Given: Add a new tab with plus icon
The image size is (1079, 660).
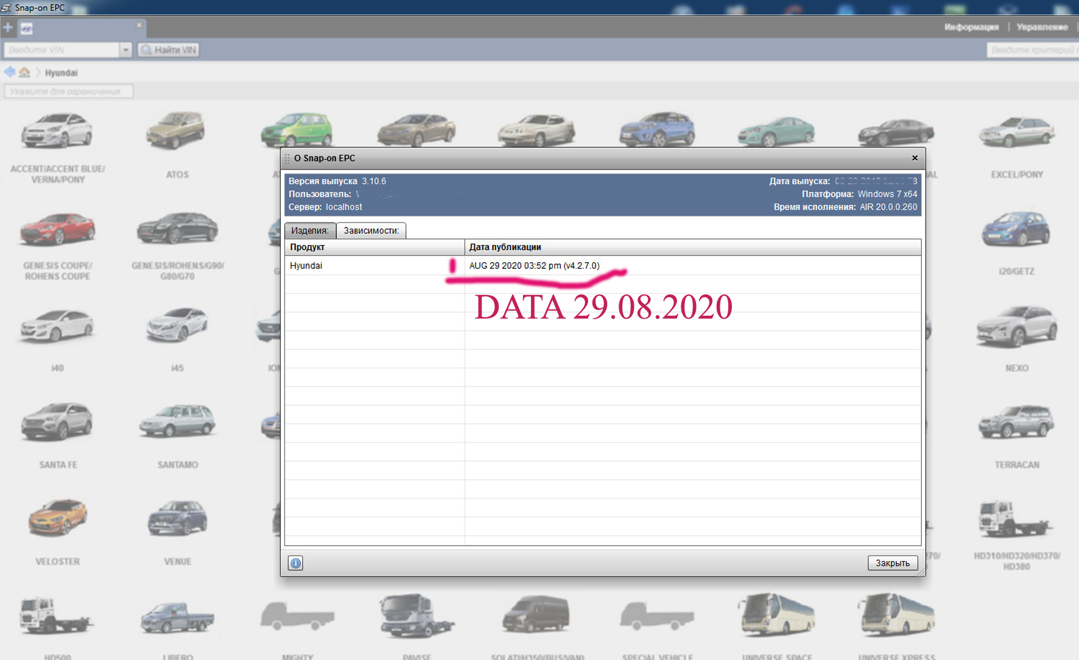Looking at the screenshot, I should (x=8, y=27).
